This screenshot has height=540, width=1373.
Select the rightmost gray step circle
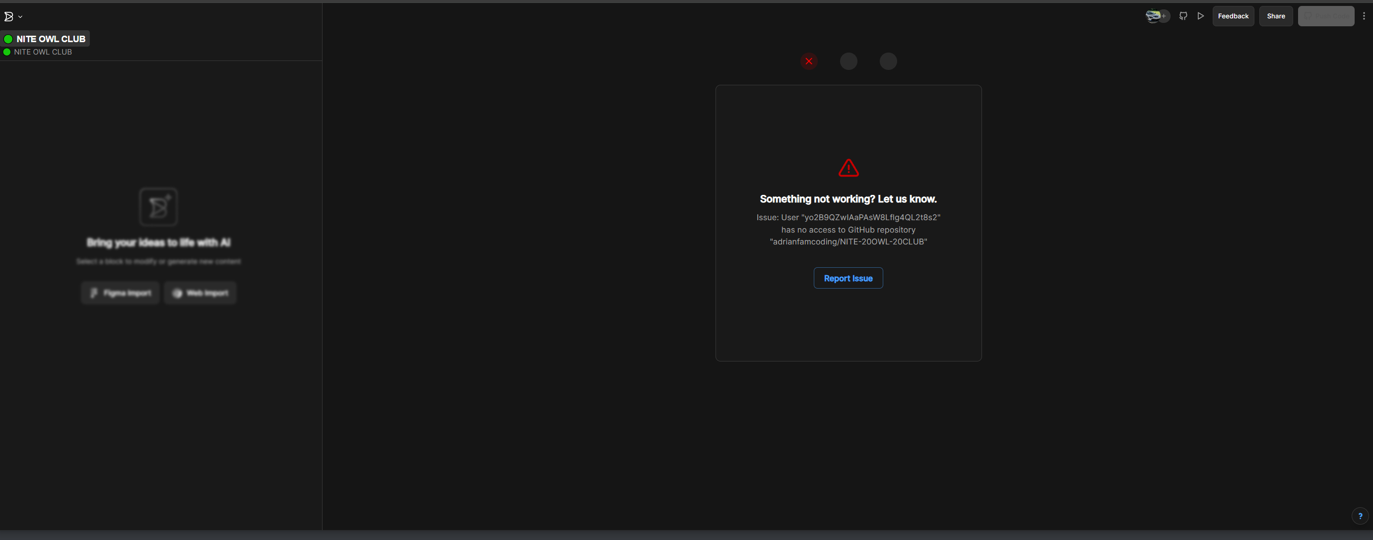coord(888,61)
